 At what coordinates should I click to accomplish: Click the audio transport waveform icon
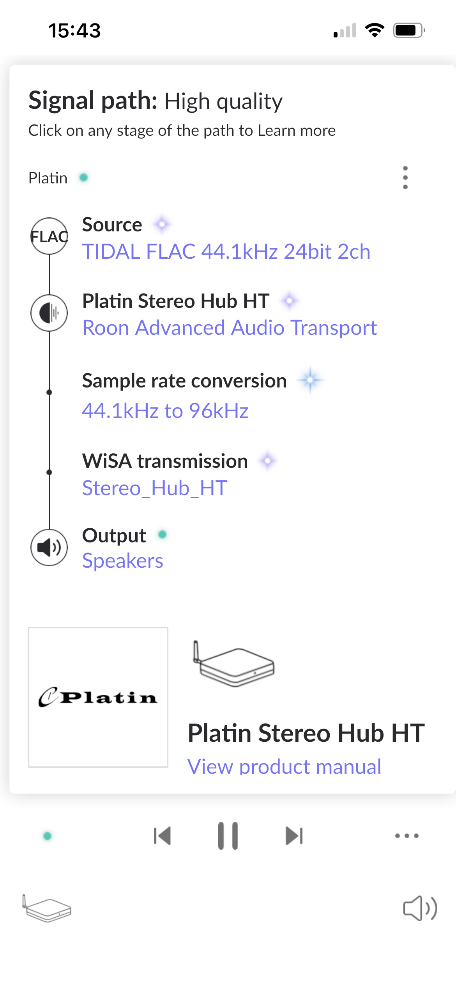(49, 313)
